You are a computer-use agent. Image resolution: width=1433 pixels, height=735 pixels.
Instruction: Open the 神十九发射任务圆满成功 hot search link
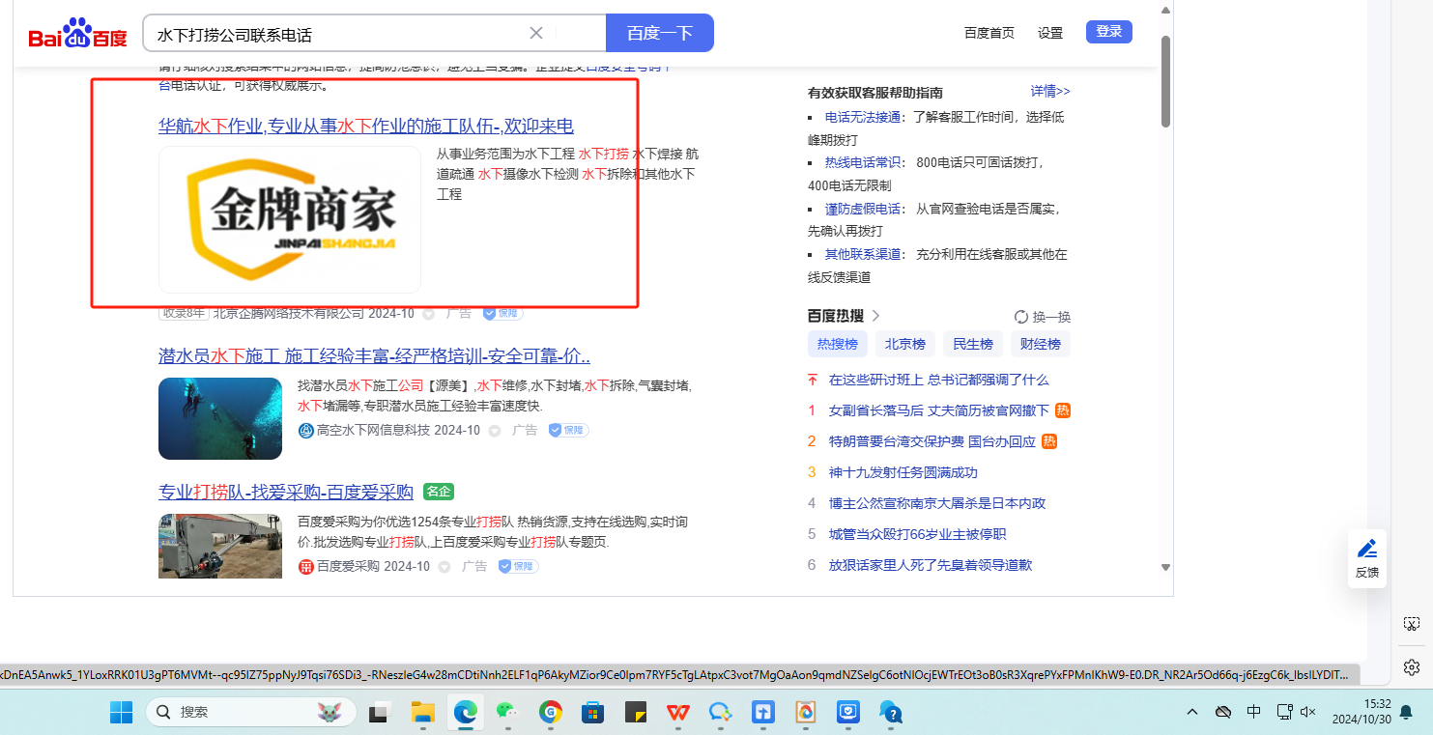coord(903,472)
